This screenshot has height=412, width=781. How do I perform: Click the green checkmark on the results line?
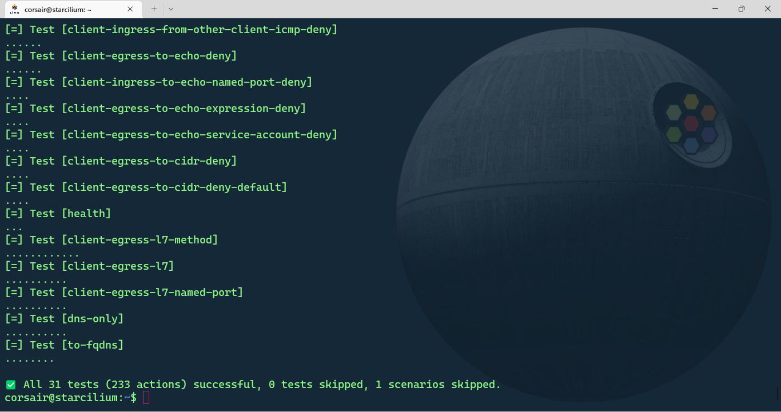click(x=11, y=385)
